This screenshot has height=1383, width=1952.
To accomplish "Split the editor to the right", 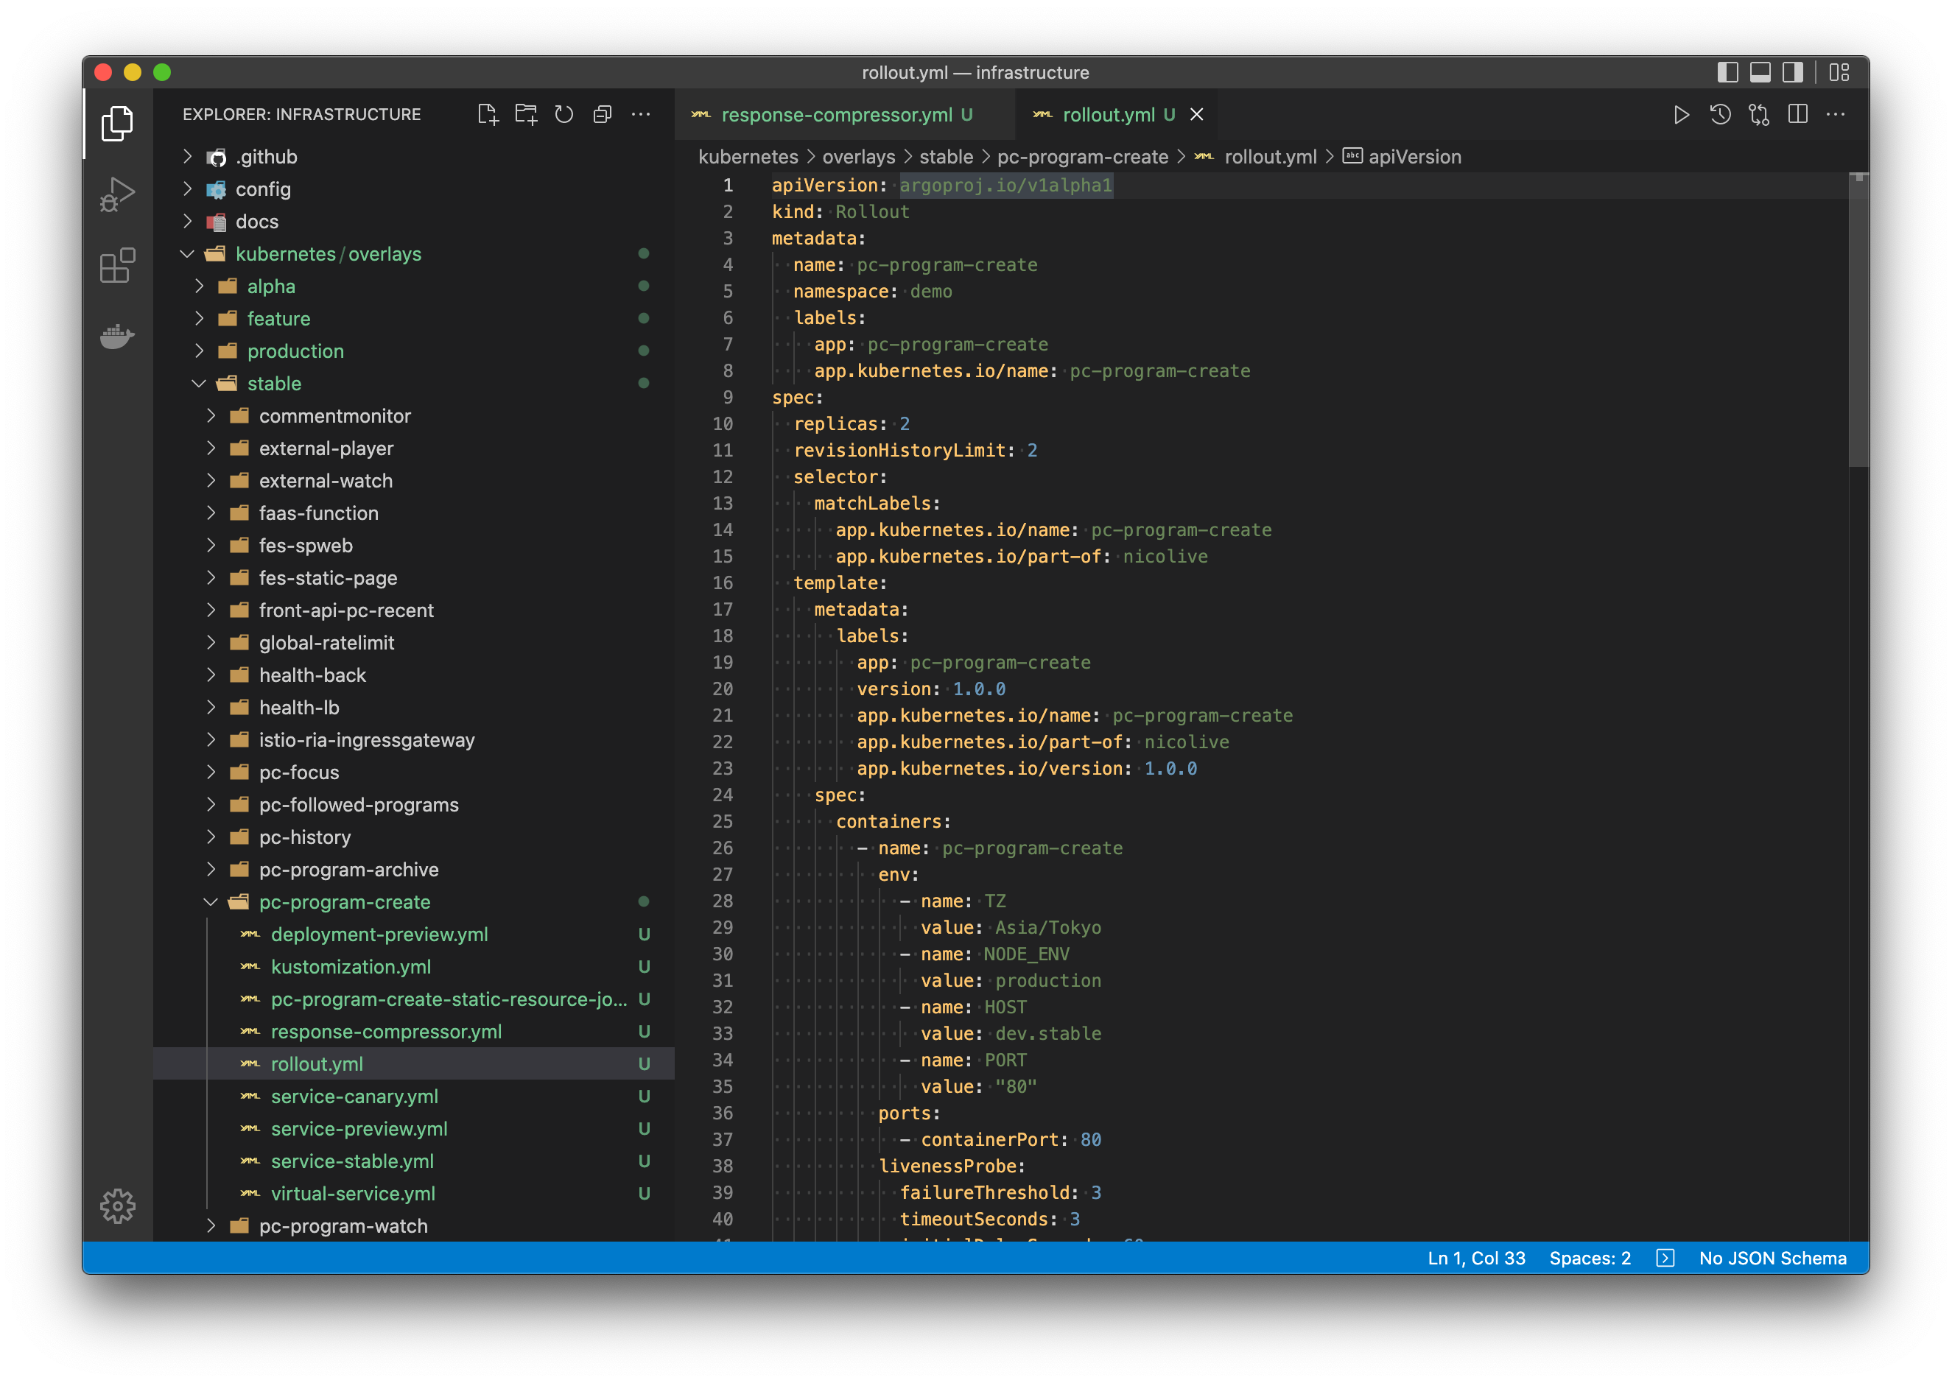I will pyautogui.click(x=1798, y=114).
